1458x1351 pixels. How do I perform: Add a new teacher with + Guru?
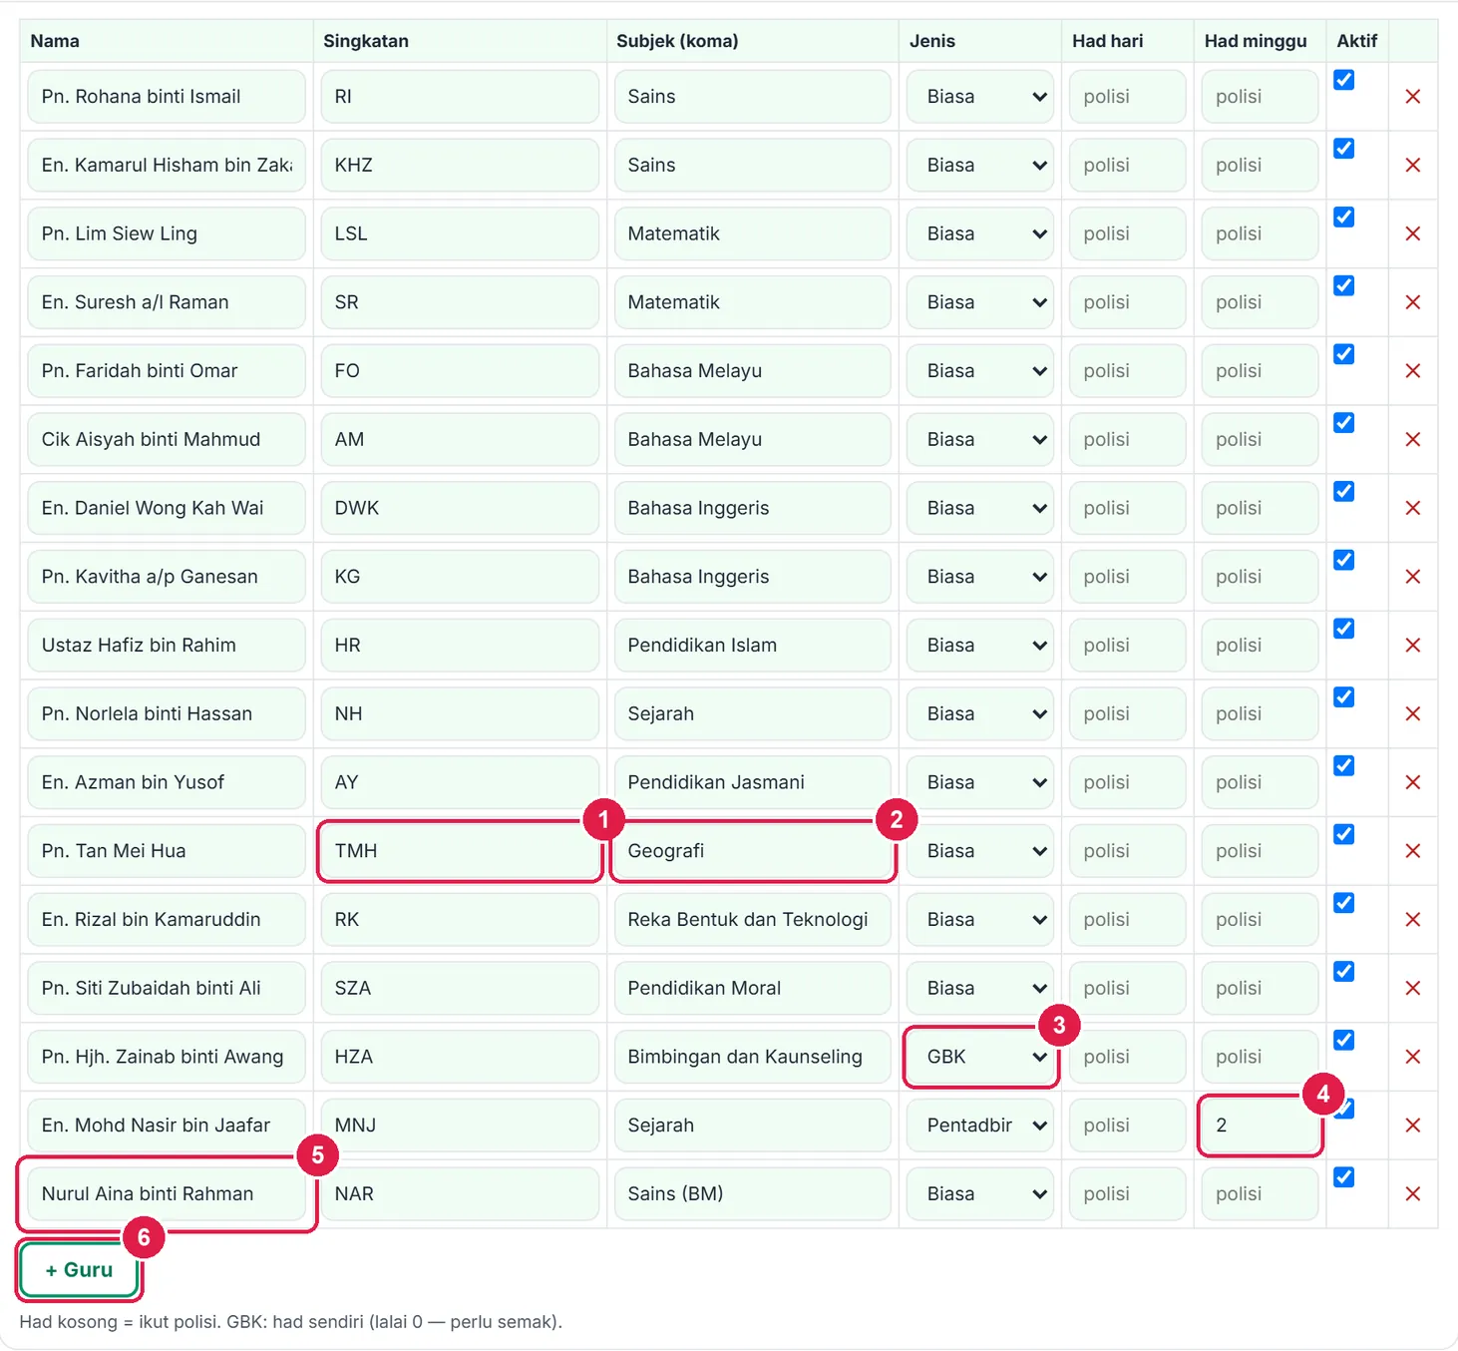point(79,1270)
